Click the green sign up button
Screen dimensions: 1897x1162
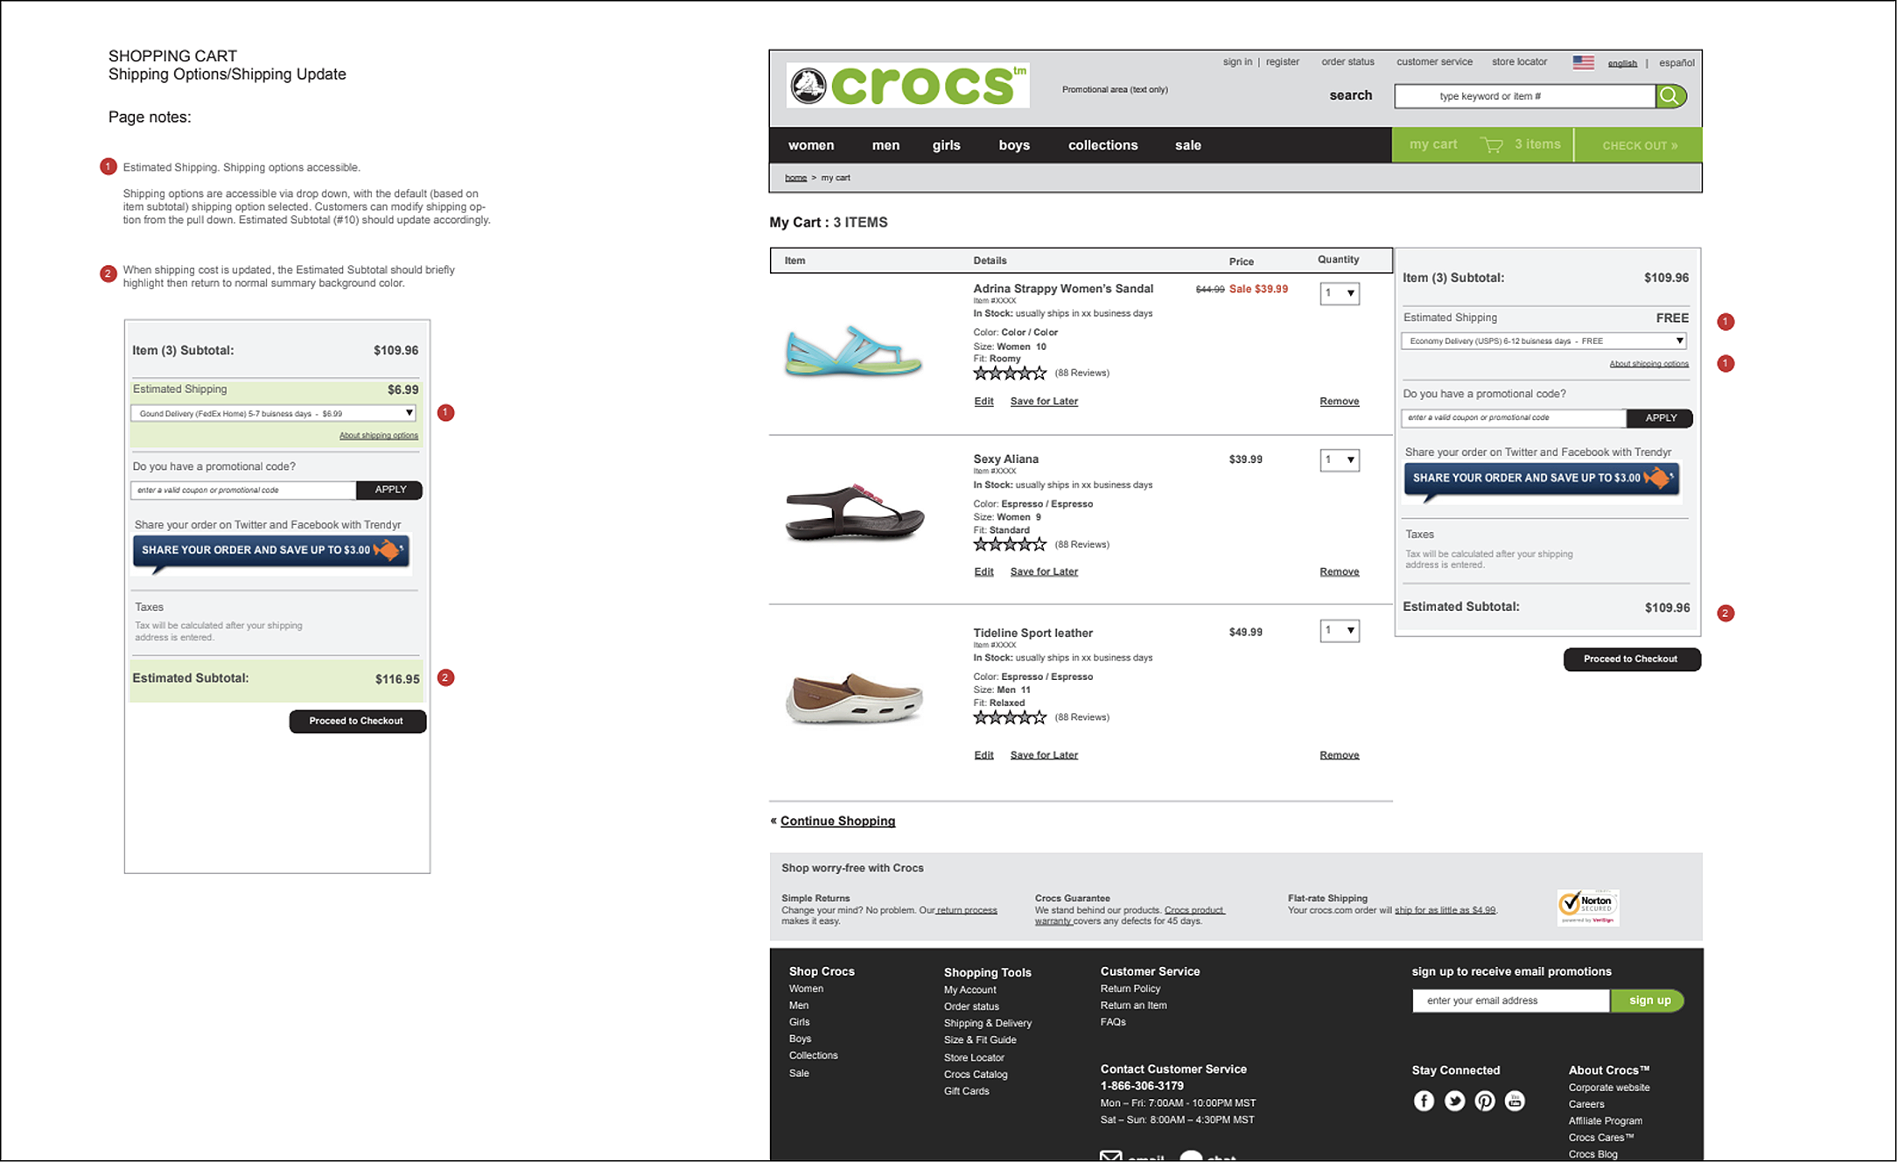tap(1648, 1000)
